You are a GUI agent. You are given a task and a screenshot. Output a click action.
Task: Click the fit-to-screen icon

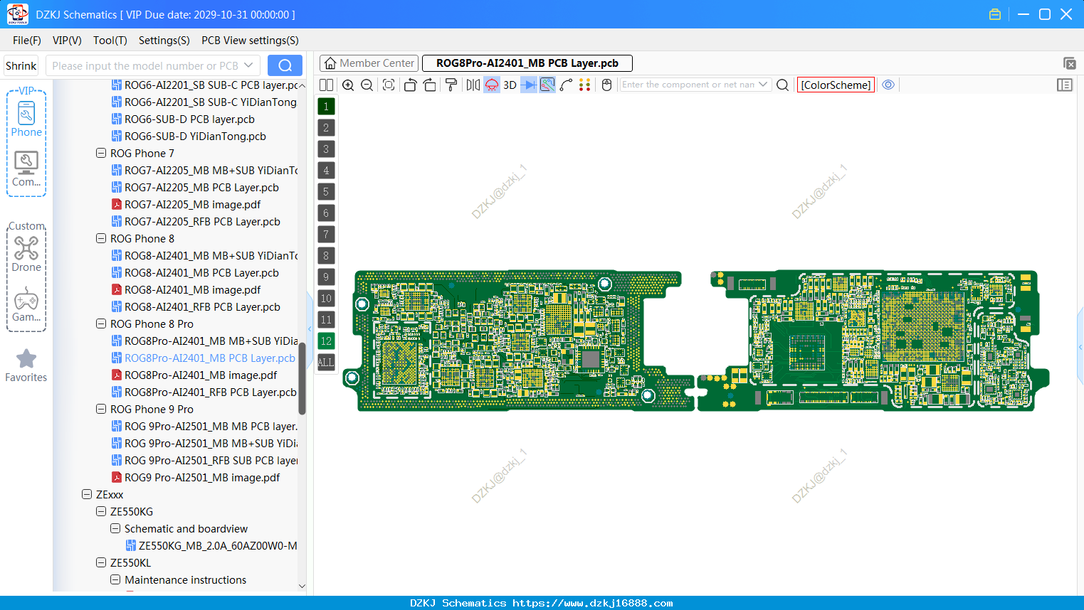(389, 85)
